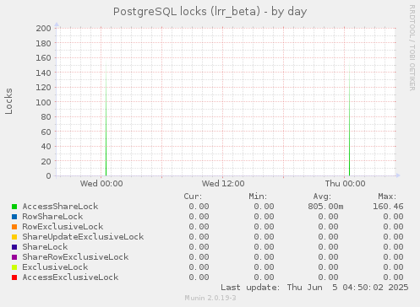Click the blue RowShareLock color swatch
This screenshot has width=420, height=307.
pos(14,217)
